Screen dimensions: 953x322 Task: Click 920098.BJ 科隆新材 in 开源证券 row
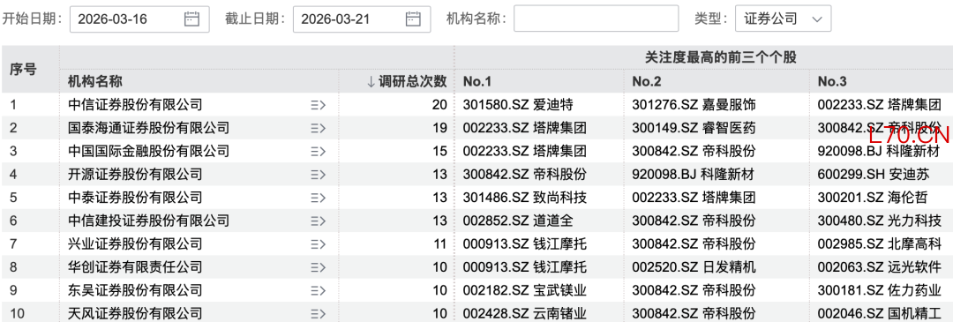click(693, 175)
